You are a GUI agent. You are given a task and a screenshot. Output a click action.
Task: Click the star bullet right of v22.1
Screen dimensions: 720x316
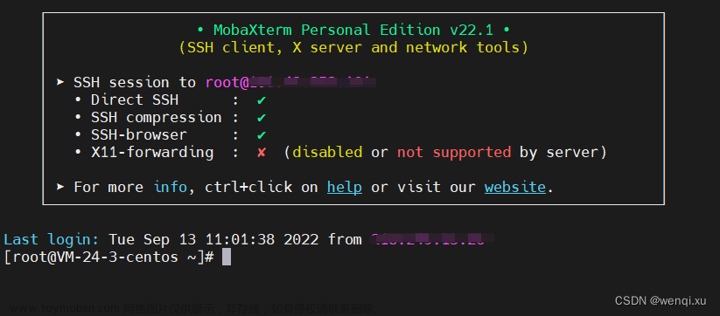point(506,31)
